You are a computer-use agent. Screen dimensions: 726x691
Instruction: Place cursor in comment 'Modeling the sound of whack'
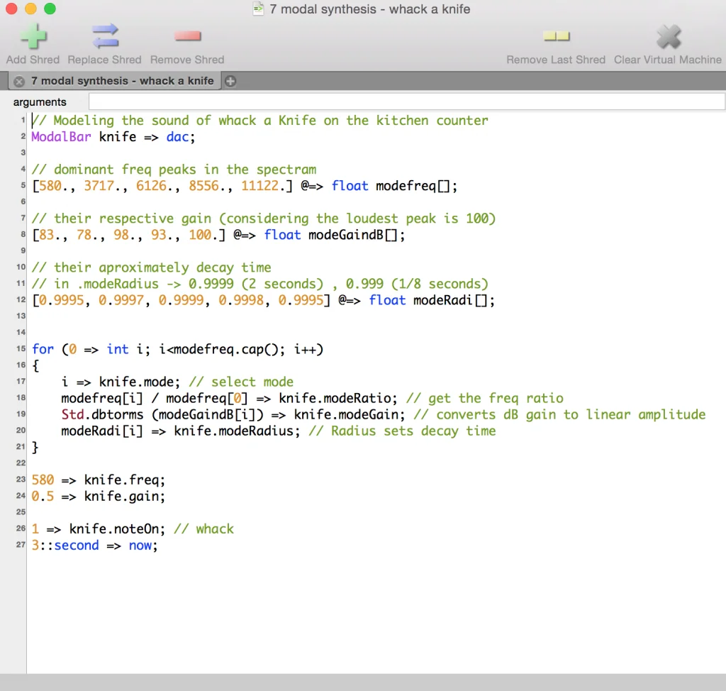(155, 121)
